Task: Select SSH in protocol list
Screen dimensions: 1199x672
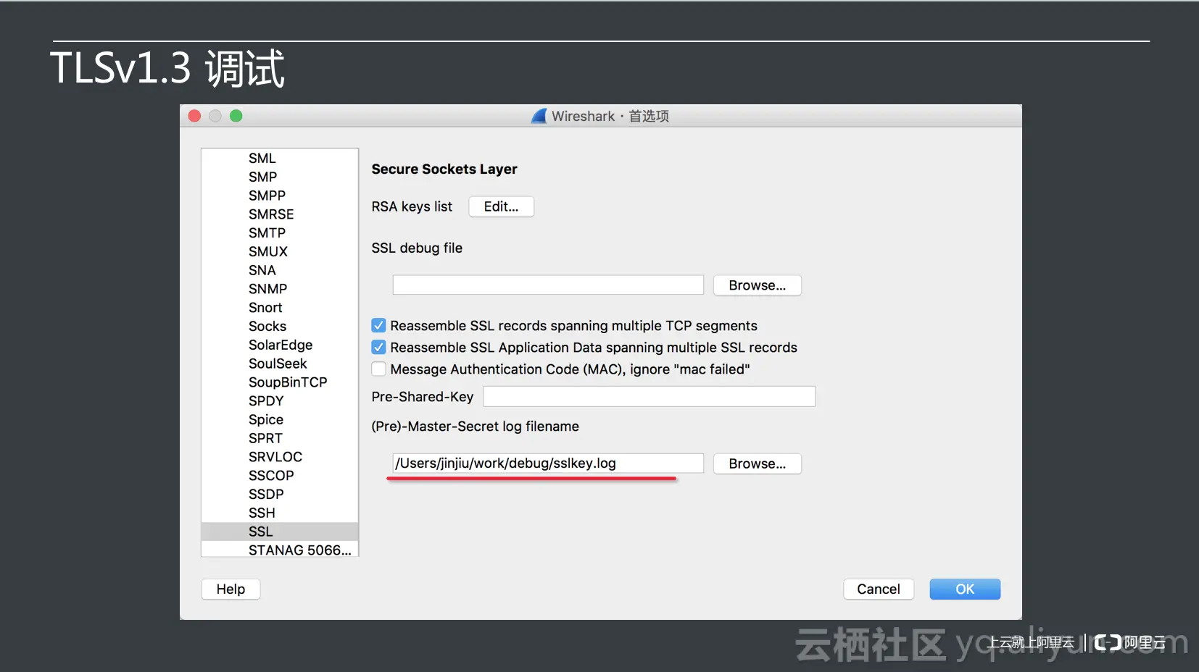Action: click(x=280, y=513)
